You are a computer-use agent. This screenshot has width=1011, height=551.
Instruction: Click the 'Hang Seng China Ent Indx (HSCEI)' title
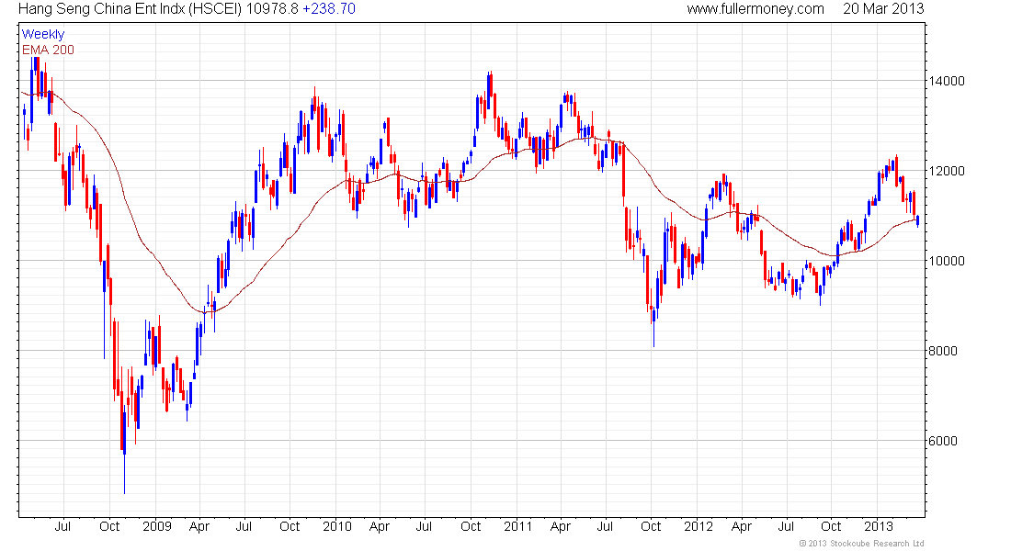pyautogui.click(x=131, y=9)
